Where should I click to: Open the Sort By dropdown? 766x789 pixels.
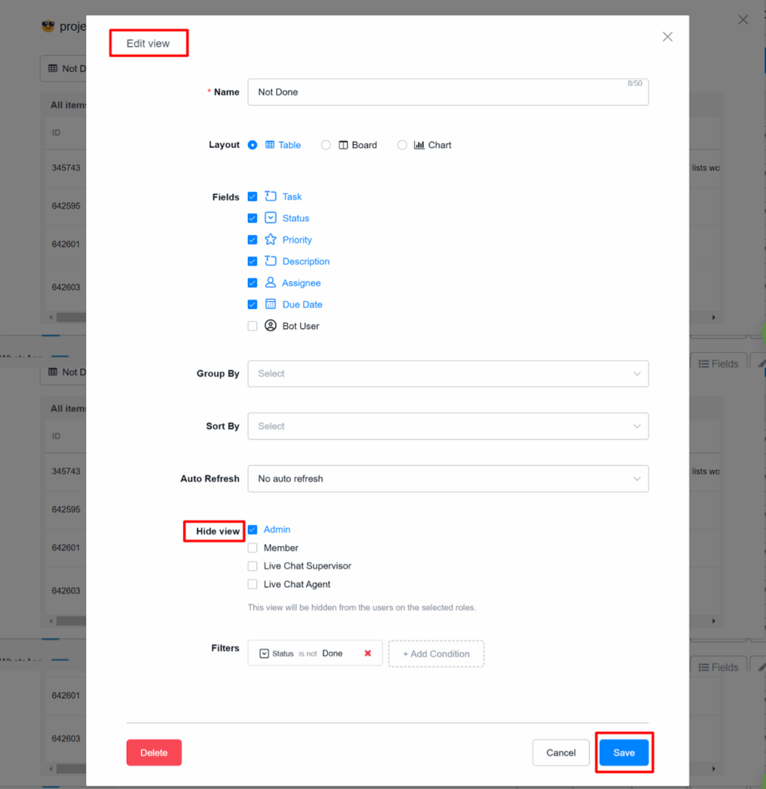pos(447,426)
